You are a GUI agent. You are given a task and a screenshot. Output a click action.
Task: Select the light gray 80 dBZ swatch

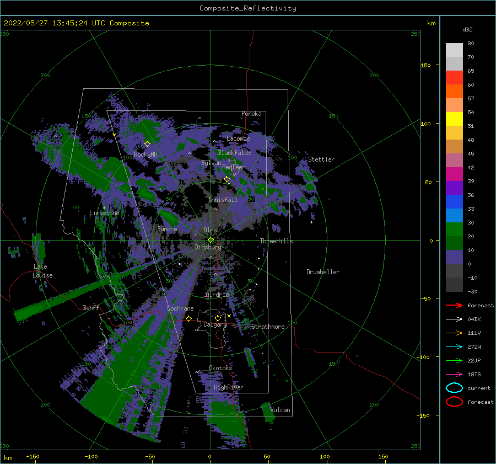click(454, 50)
